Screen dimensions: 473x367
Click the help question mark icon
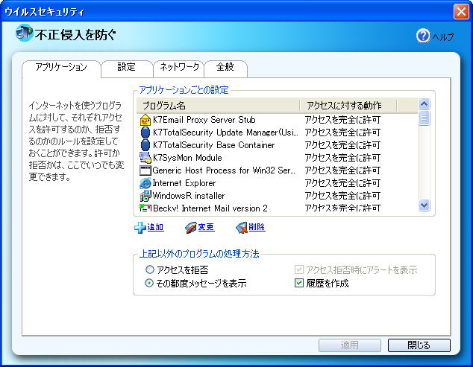click(x=423, y=36)
